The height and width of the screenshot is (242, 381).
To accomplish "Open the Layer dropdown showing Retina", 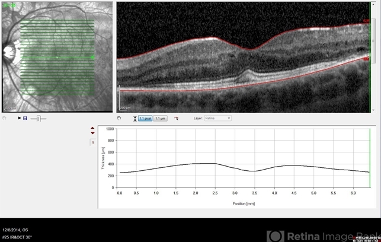I will pyautogui.click(x=217, y=118).
